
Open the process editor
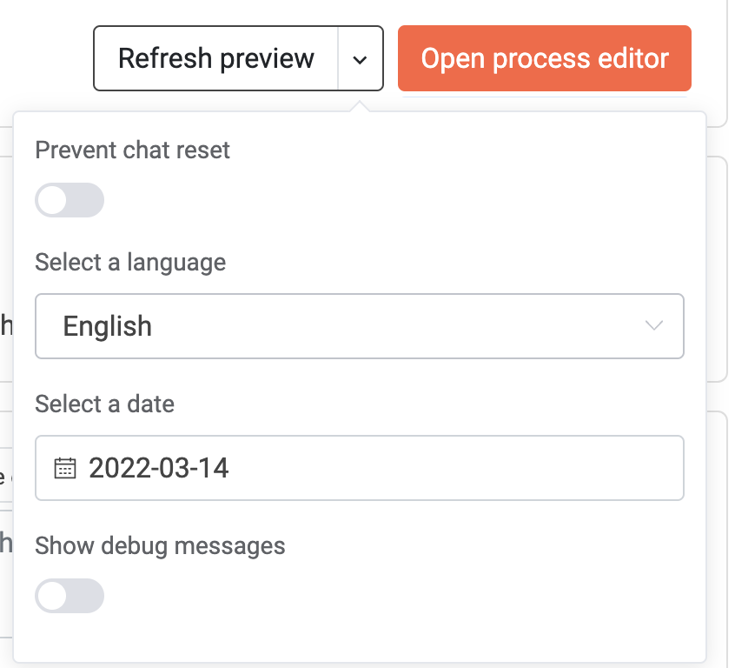point(544,58)
